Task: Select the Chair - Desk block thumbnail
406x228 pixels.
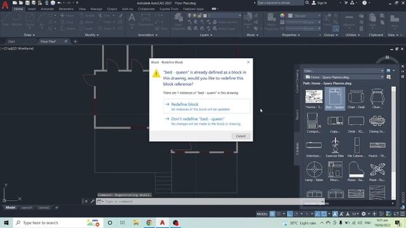Action: (x=356, y=99)
